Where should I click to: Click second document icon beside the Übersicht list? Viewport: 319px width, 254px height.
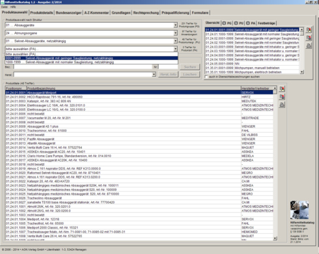tap(309, 38)
